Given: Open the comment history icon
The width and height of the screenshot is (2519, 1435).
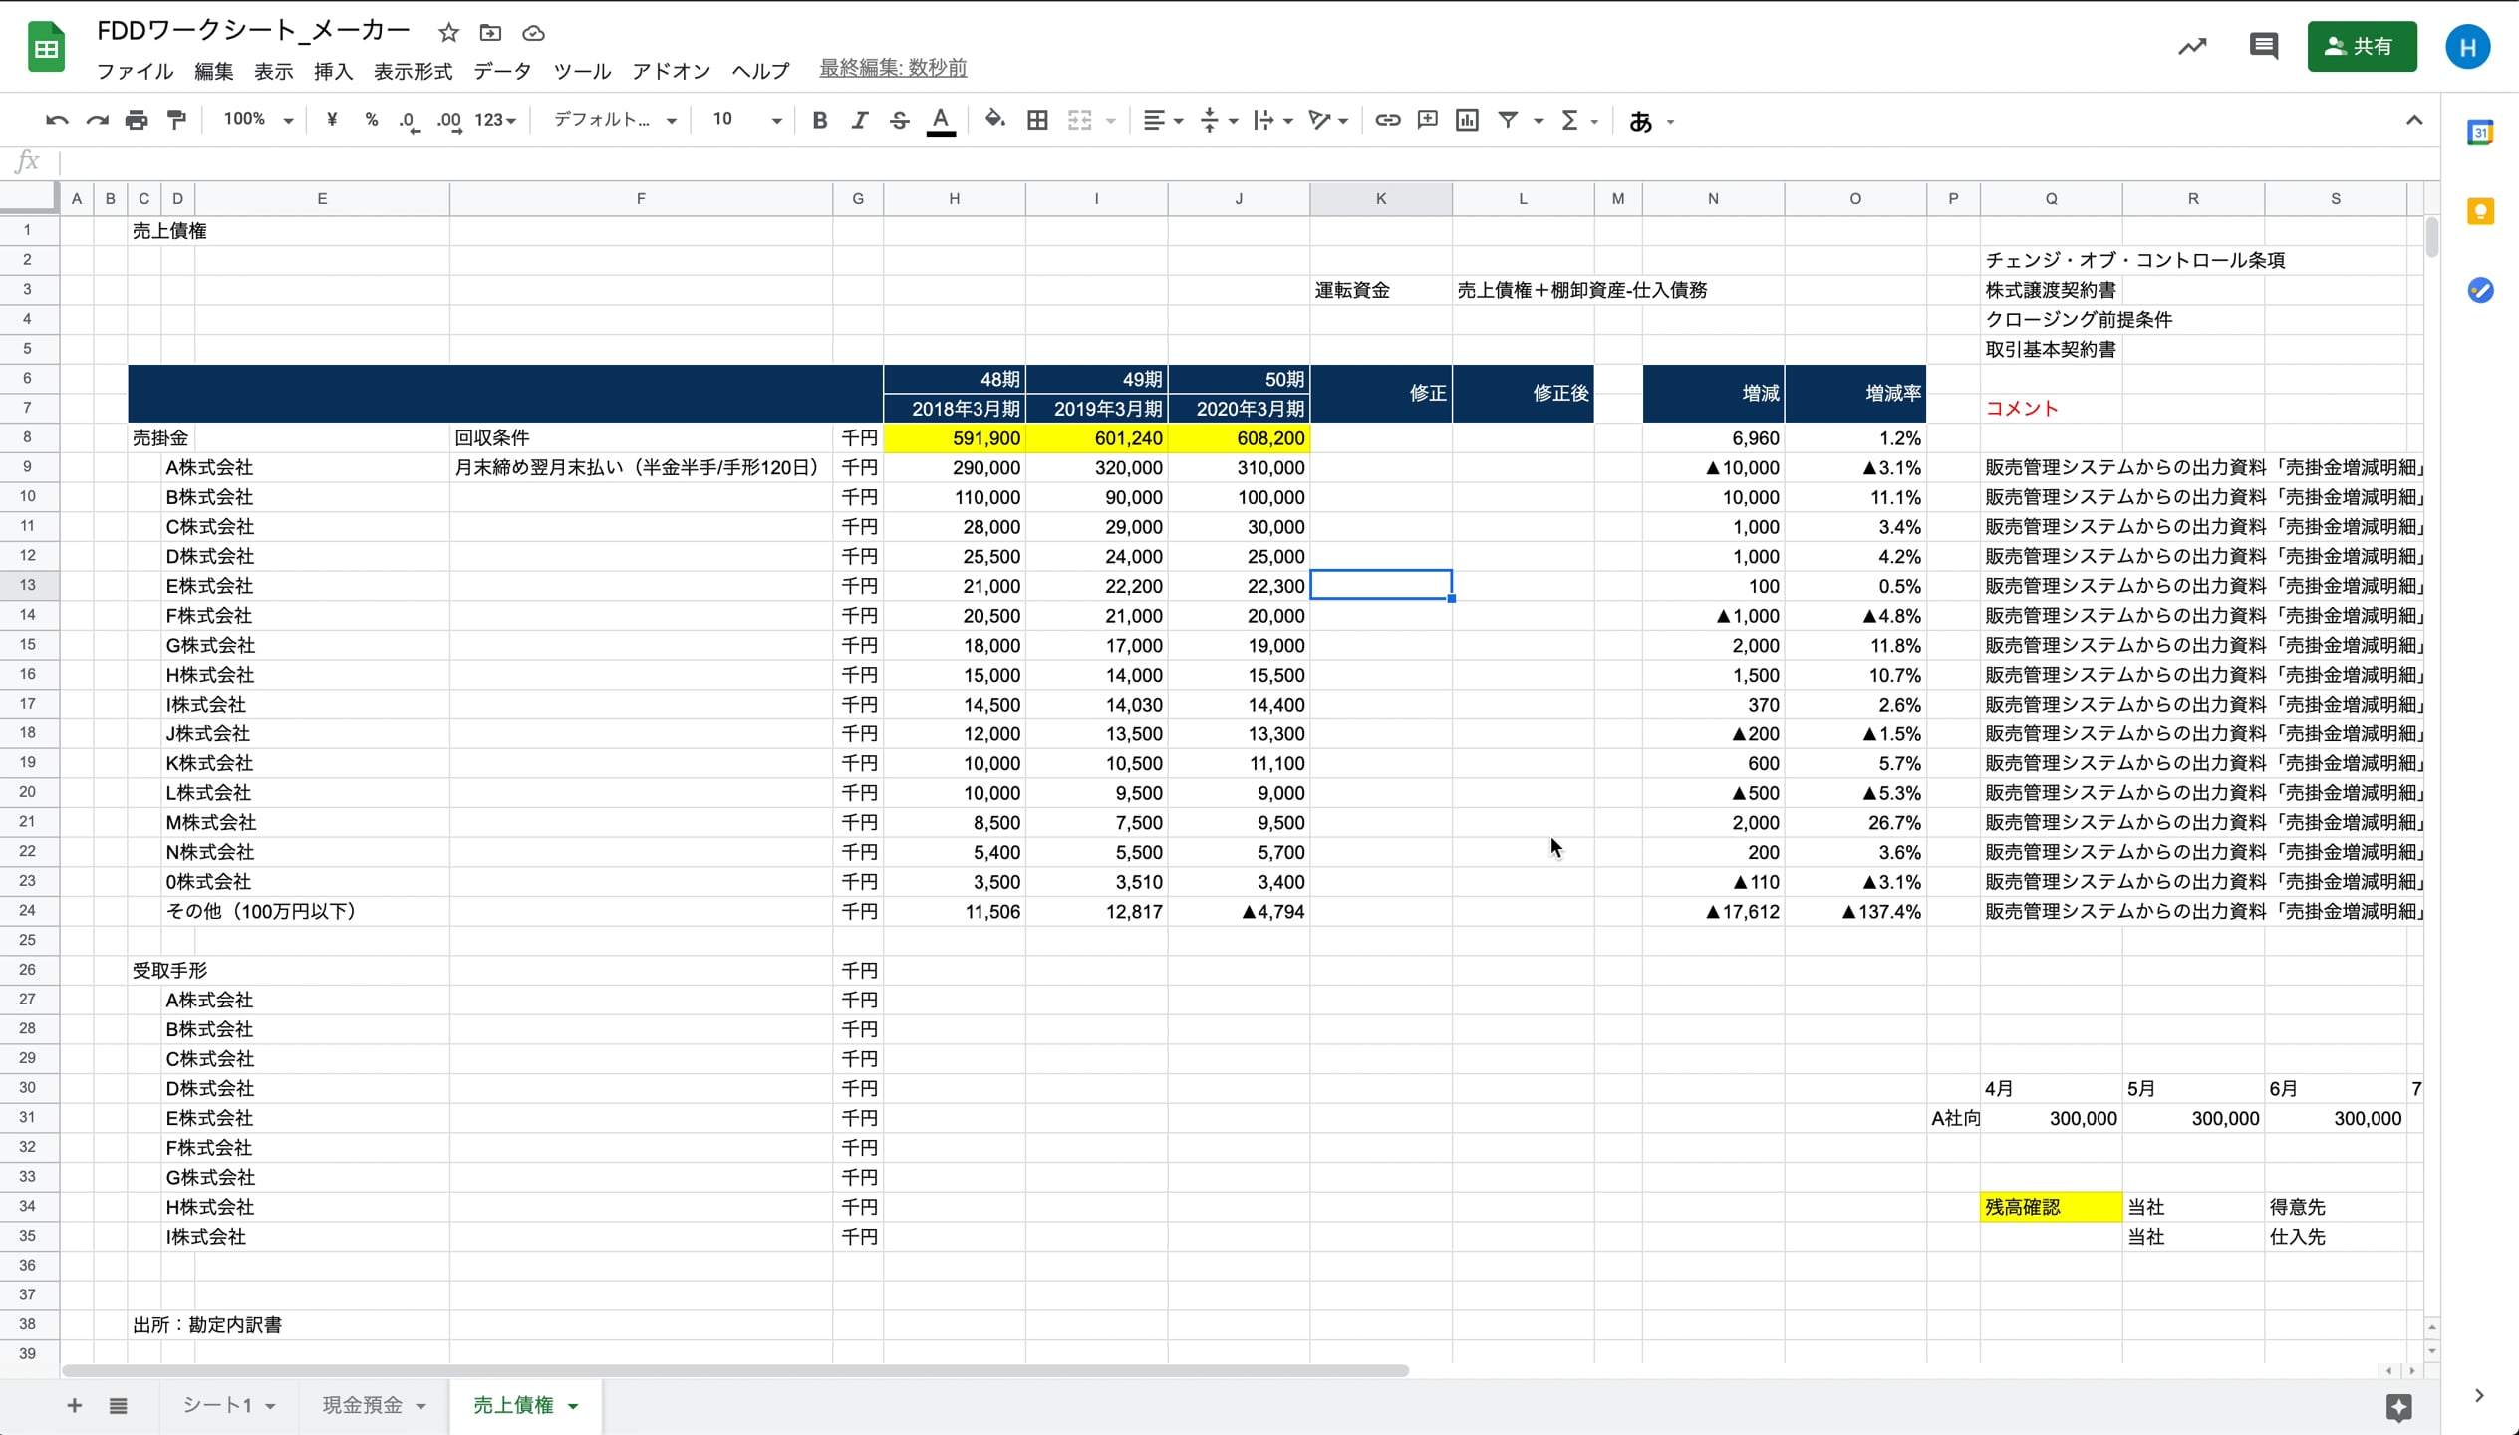Looking at the screenshot, I should point(2263,47).
